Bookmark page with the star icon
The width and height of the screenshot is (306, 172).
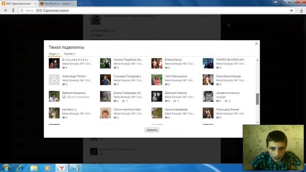pos(291,11)
